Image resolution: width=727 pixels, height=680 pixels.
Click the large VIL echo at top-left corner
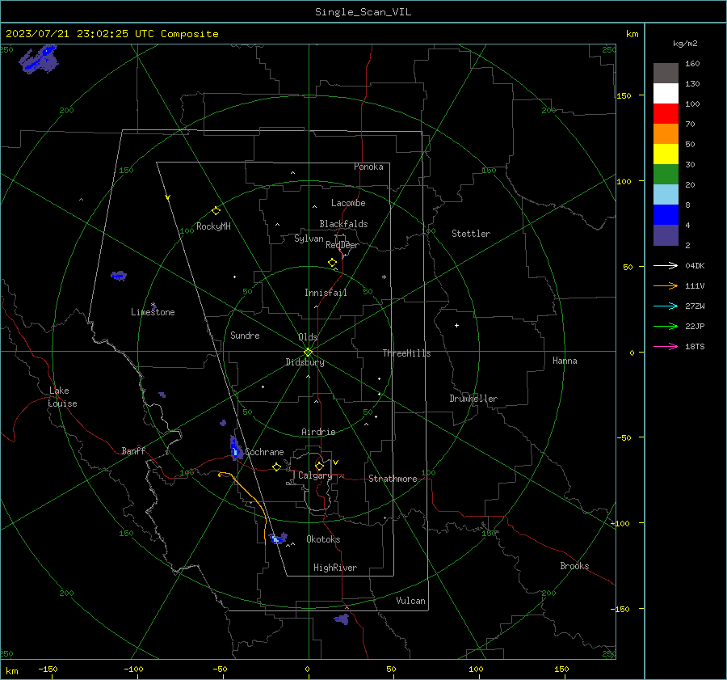(39, 59)
